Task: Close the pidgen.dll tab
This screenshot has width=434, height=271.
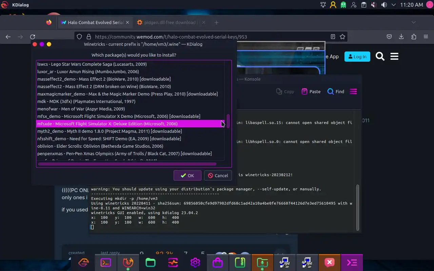Action: 204,22
